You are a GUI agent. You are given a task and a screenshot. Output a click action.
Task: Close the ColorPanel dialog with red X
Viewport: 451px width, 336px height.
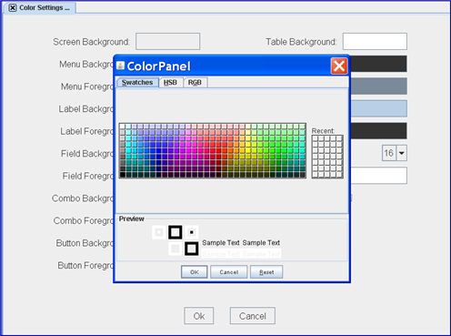pyautogui.click(x=339, y=66)
